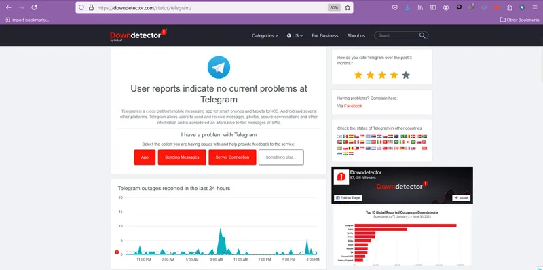Click Share on Facebook widget
This screenshot has width=543, height=270.
[x=462, y=198]
